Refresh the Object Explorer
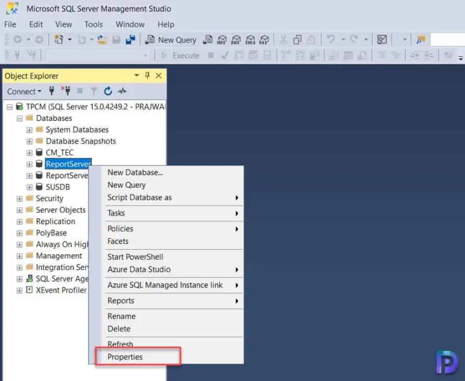The image size is (465, 381). [x=108, y=91]
